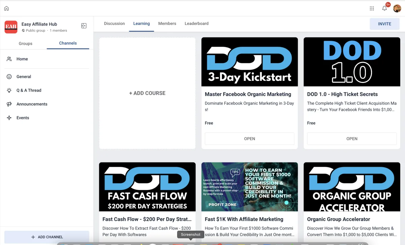Screen dimensions: 405x245
Task: Click the General smiley icon
Action: pyautogui.click(x=9, y=76)
